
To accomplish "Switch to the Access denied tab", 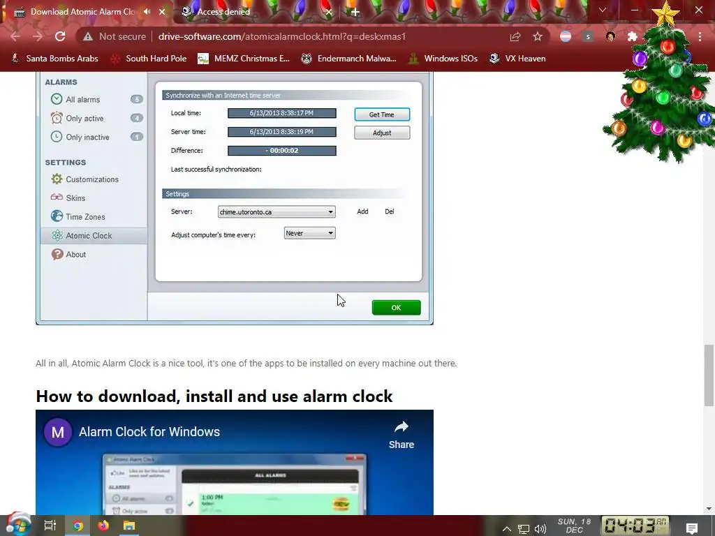I will 256,12.
